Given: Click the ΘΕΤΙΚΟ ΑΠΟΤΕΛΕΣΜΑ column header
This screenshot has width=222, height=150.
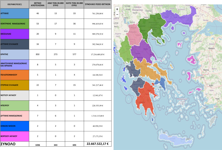Looking at the screenshot, I should tap(37, 4).
